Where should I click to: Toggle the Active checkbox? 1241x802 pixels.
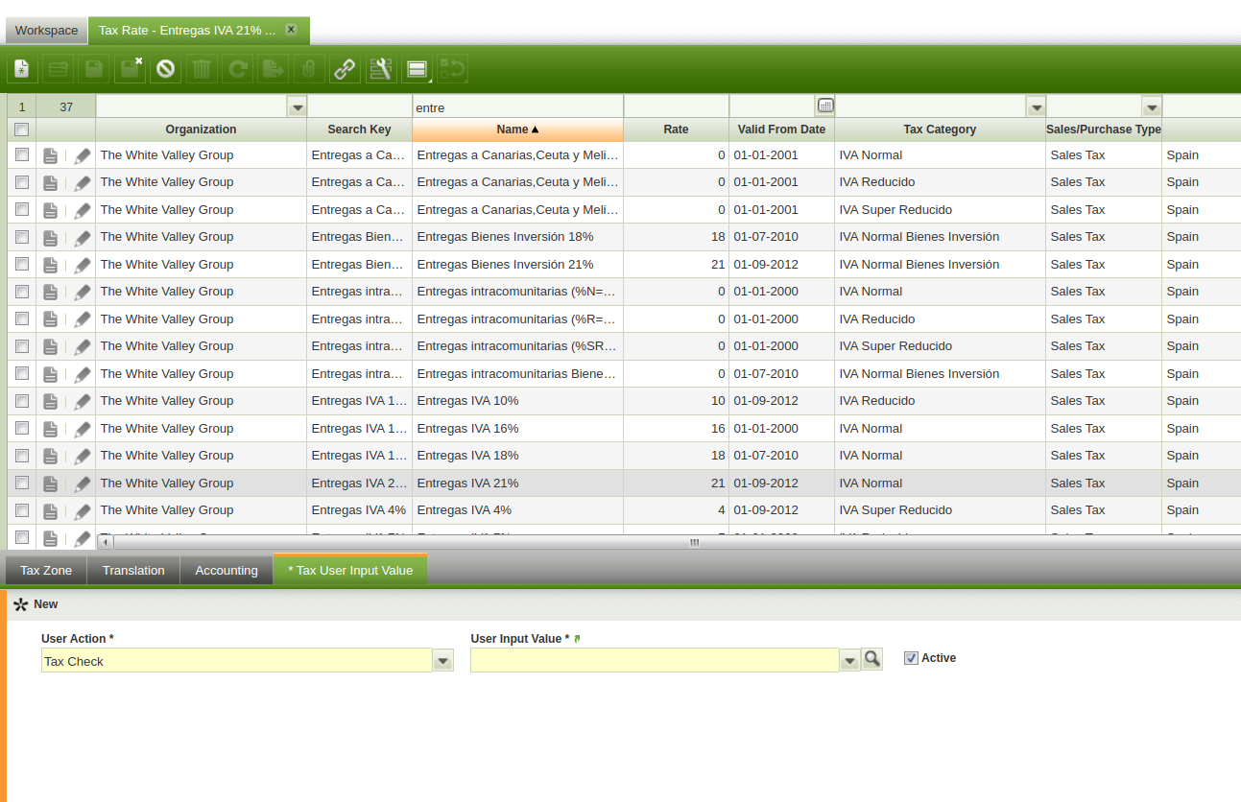coord(911,658)
